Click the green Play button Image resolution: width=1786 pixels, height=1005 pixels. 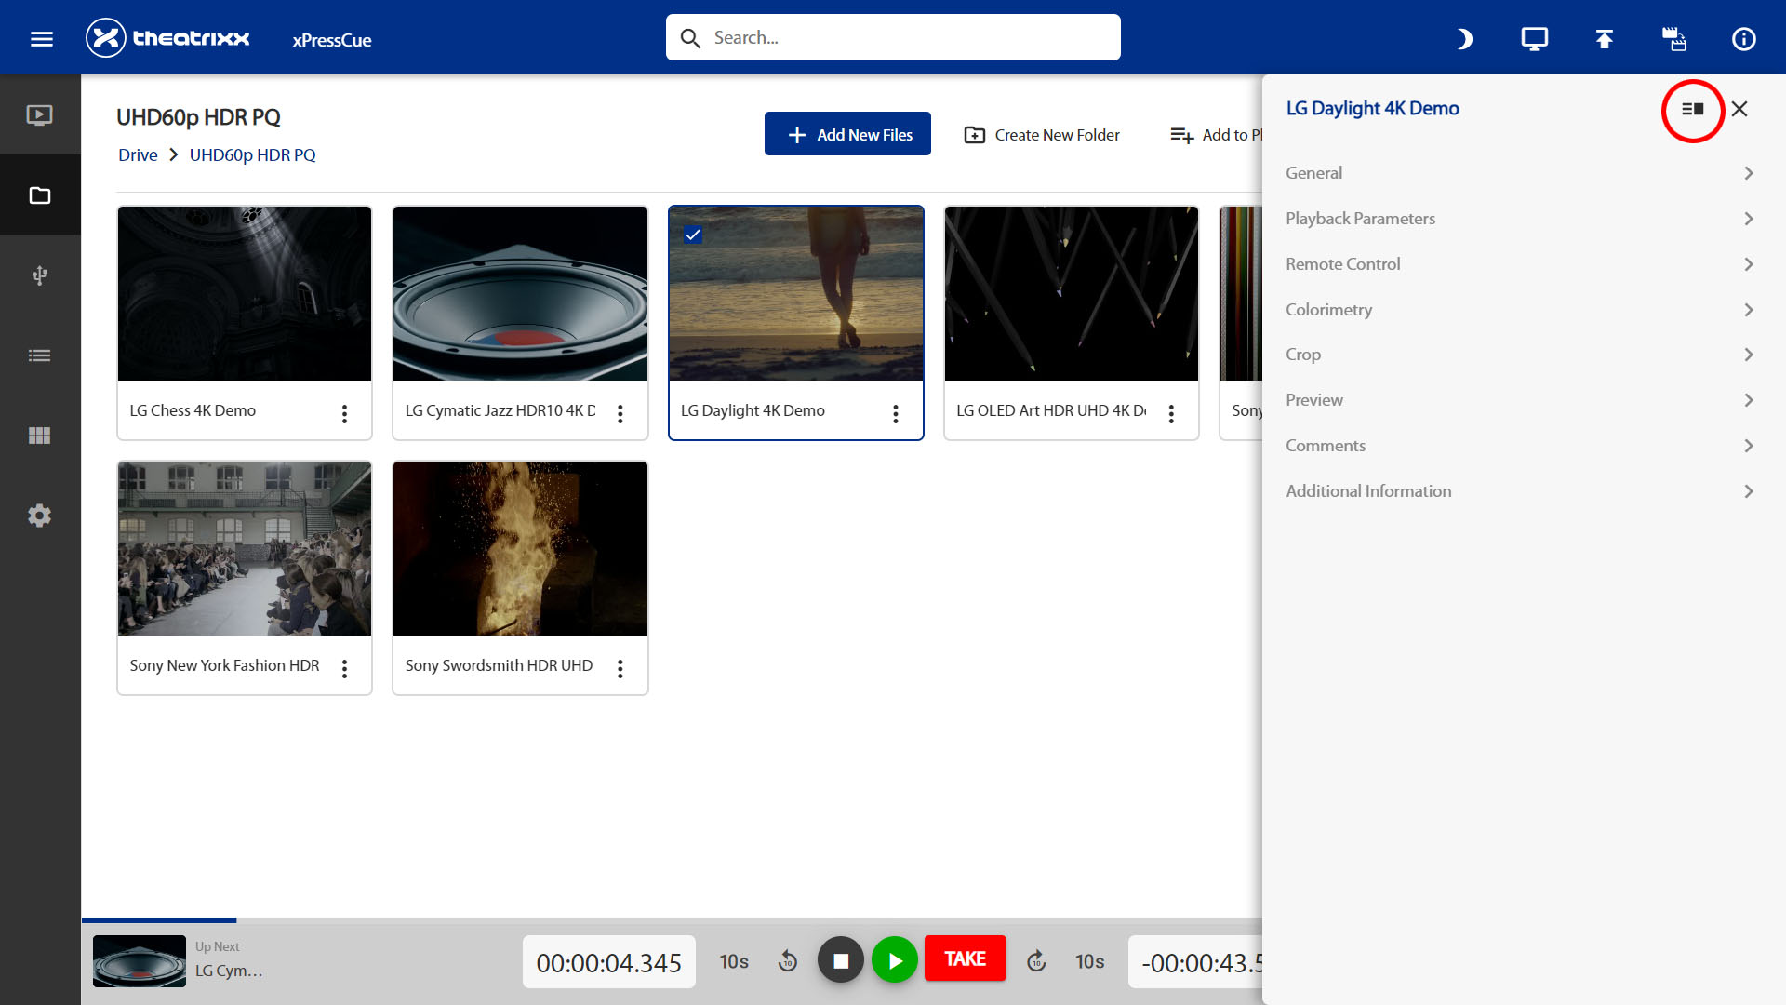pos(895,960)
